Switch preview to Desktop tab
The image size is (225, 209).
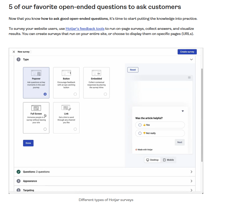pos(153,160)
